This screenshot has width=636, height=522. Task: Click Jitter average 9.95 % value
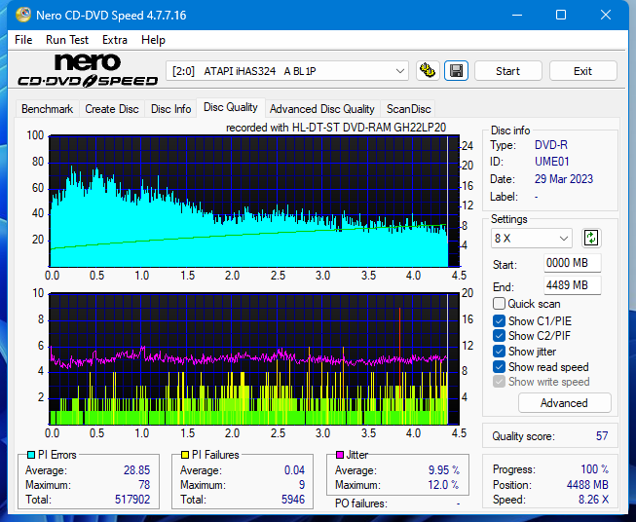444,470
